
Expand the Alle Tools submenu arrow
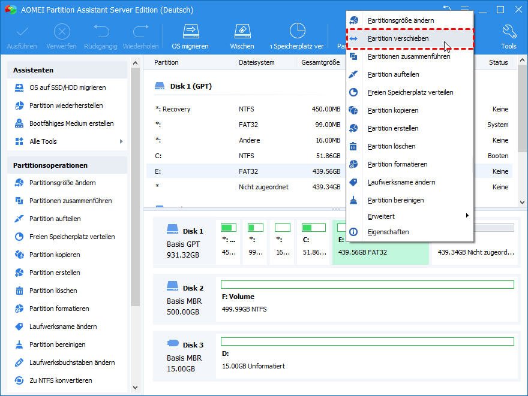coord(121,141)
